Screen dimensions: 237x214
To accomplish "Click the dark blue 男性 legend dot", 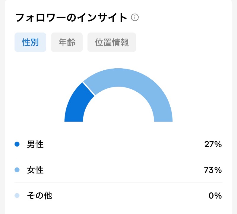I will 17,144.
